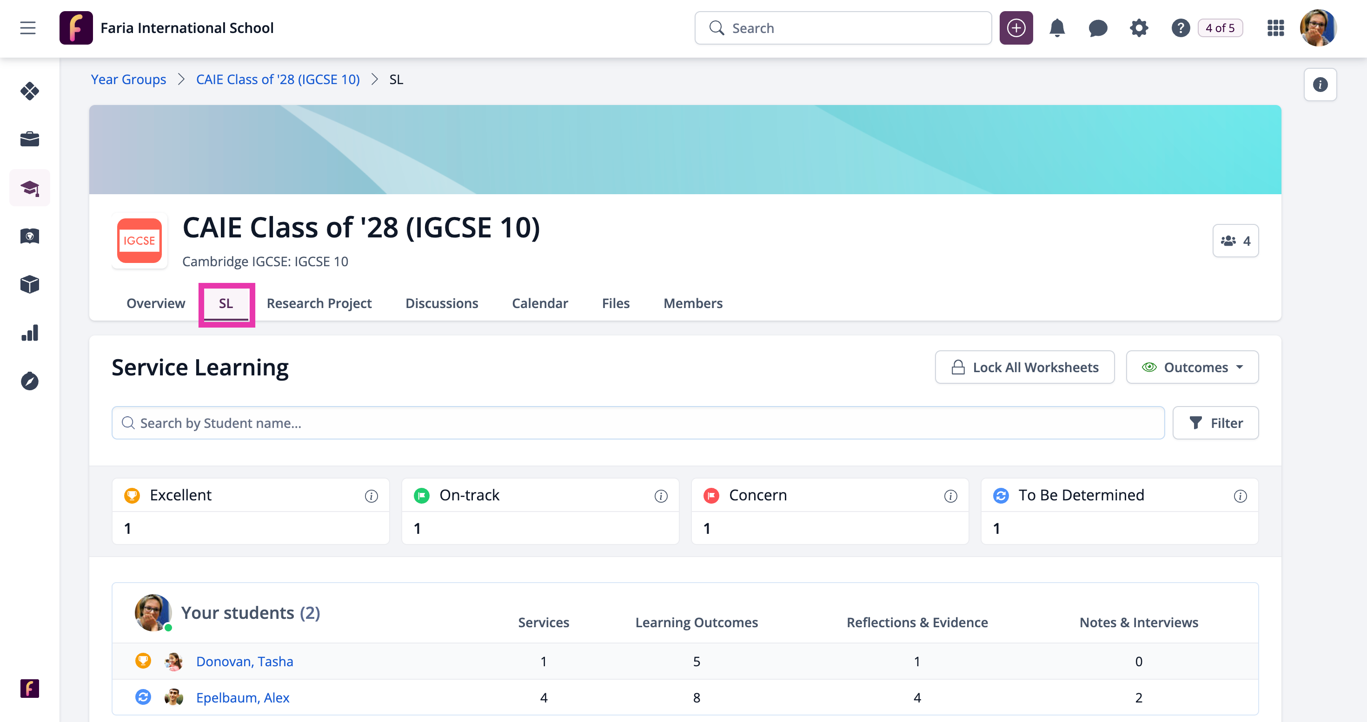Click the Learning Outcomes column header
The height and width of the screenshot is (722, 1367).
pyautogui.click(x=696, y=622)
